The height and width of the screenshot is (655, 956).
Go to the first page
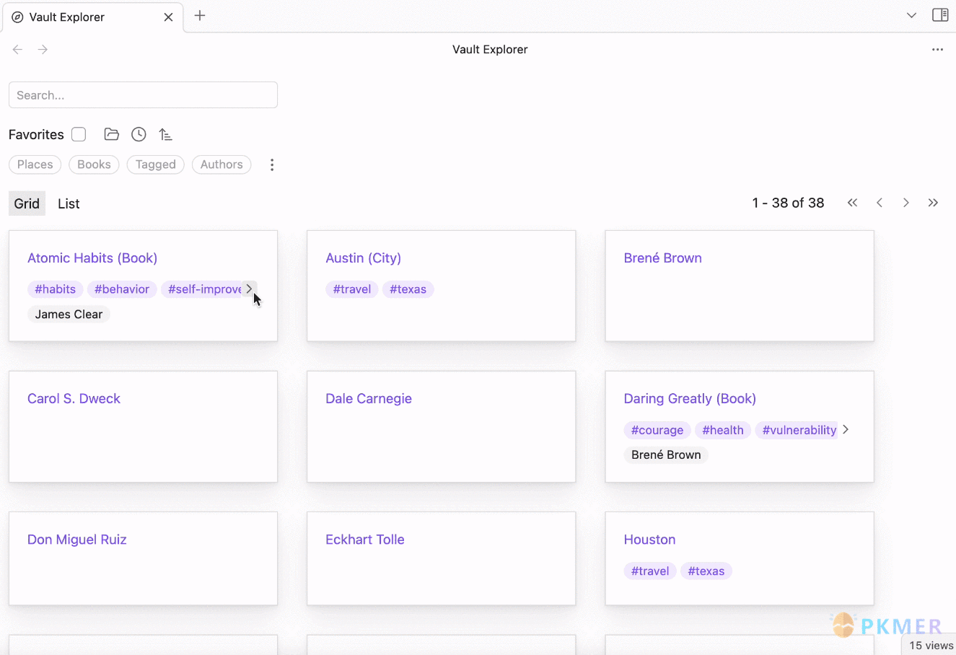point(852,203)
